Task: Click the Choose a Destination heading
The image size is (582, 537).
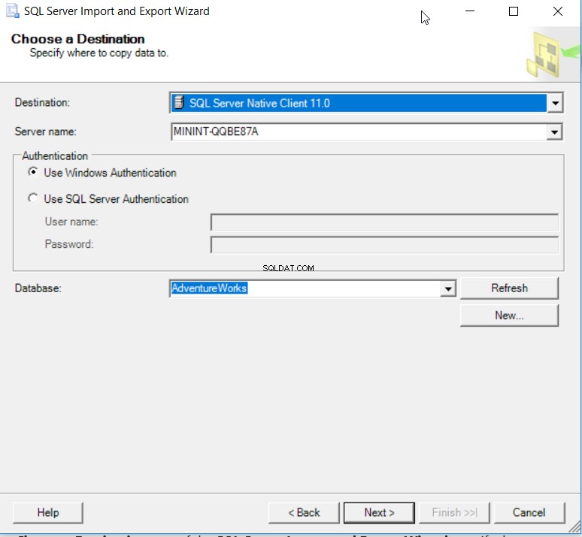Action: [78, 39]
